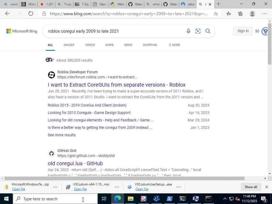
Task: Open file for VSCodium msi download
Action: pos(80,189)
